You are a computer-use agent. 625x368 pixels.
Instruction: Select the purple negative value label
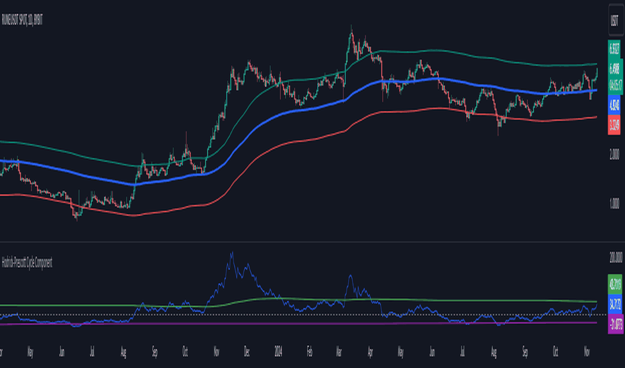[616, 325]
